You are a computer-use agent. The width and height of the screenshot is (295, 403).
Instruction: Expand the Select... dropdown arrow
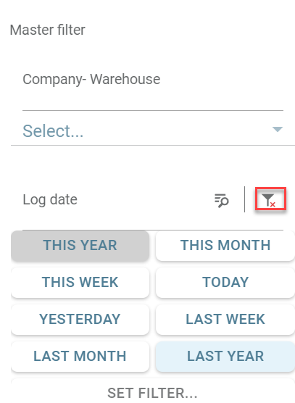[x=278, y=129]
